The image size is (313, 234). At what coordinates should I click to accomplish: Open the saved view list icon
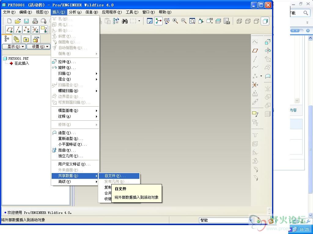210,21
